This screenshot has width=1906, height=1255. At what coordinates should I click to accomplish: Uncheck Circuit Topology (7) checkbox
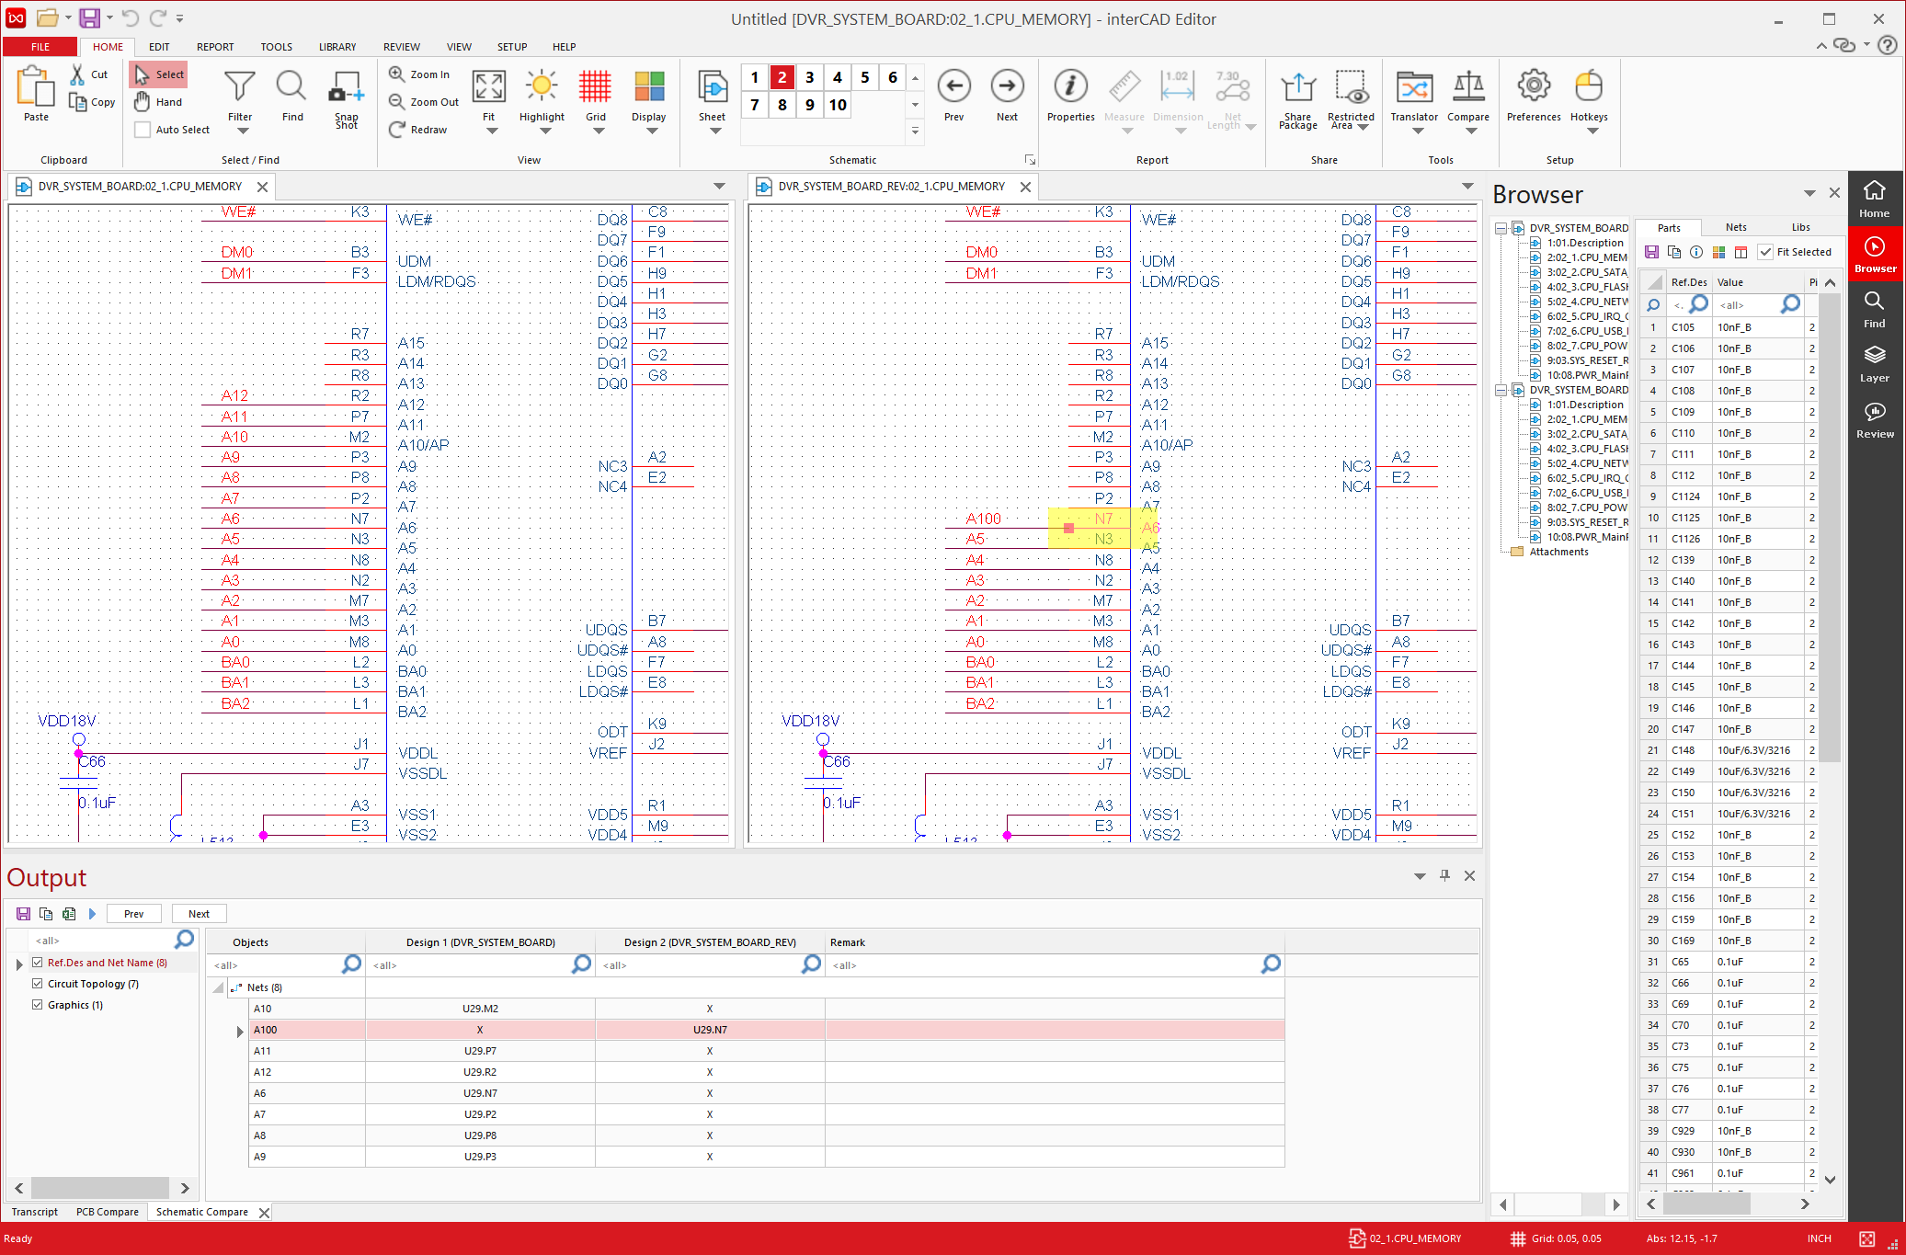(38, 984)
